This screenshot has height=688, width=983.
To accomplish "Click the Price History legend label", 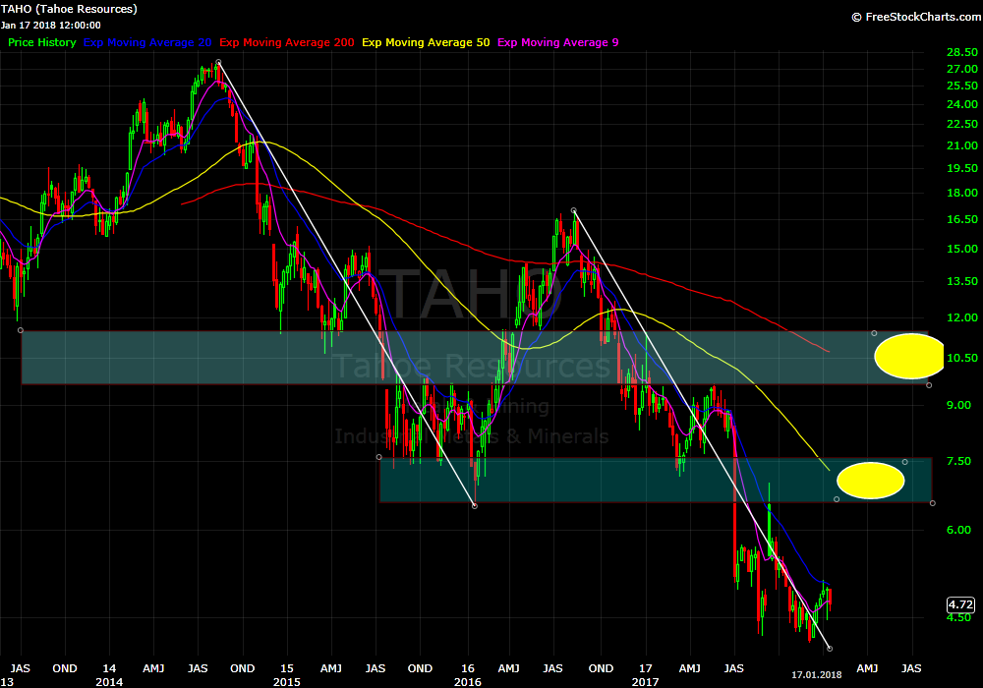I will [42, 42].
